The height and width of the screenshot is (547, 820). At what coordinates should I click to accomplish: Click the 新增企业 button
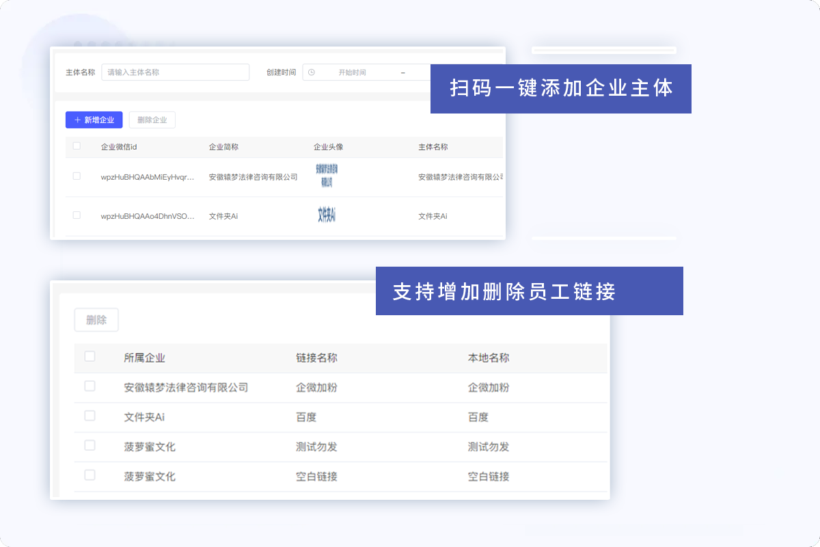coord(95,120)
